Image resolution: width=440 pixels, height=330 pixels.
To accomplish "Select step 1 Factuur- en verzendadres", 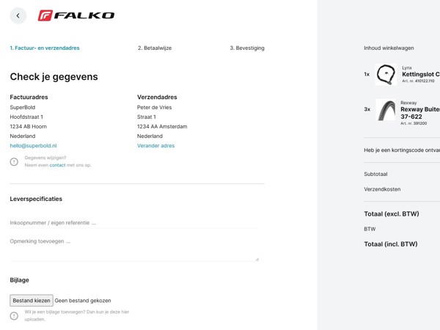I will click(x=45, y=48).
